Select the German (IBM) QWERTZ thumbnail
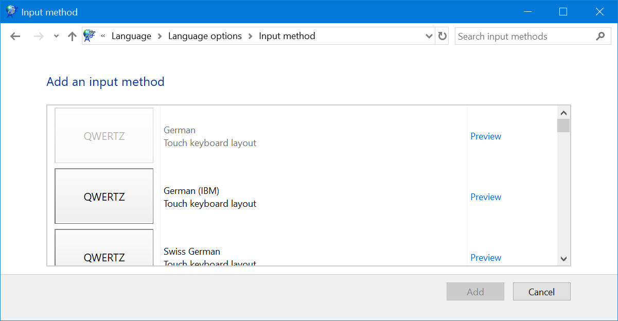 tap(104, 197)
